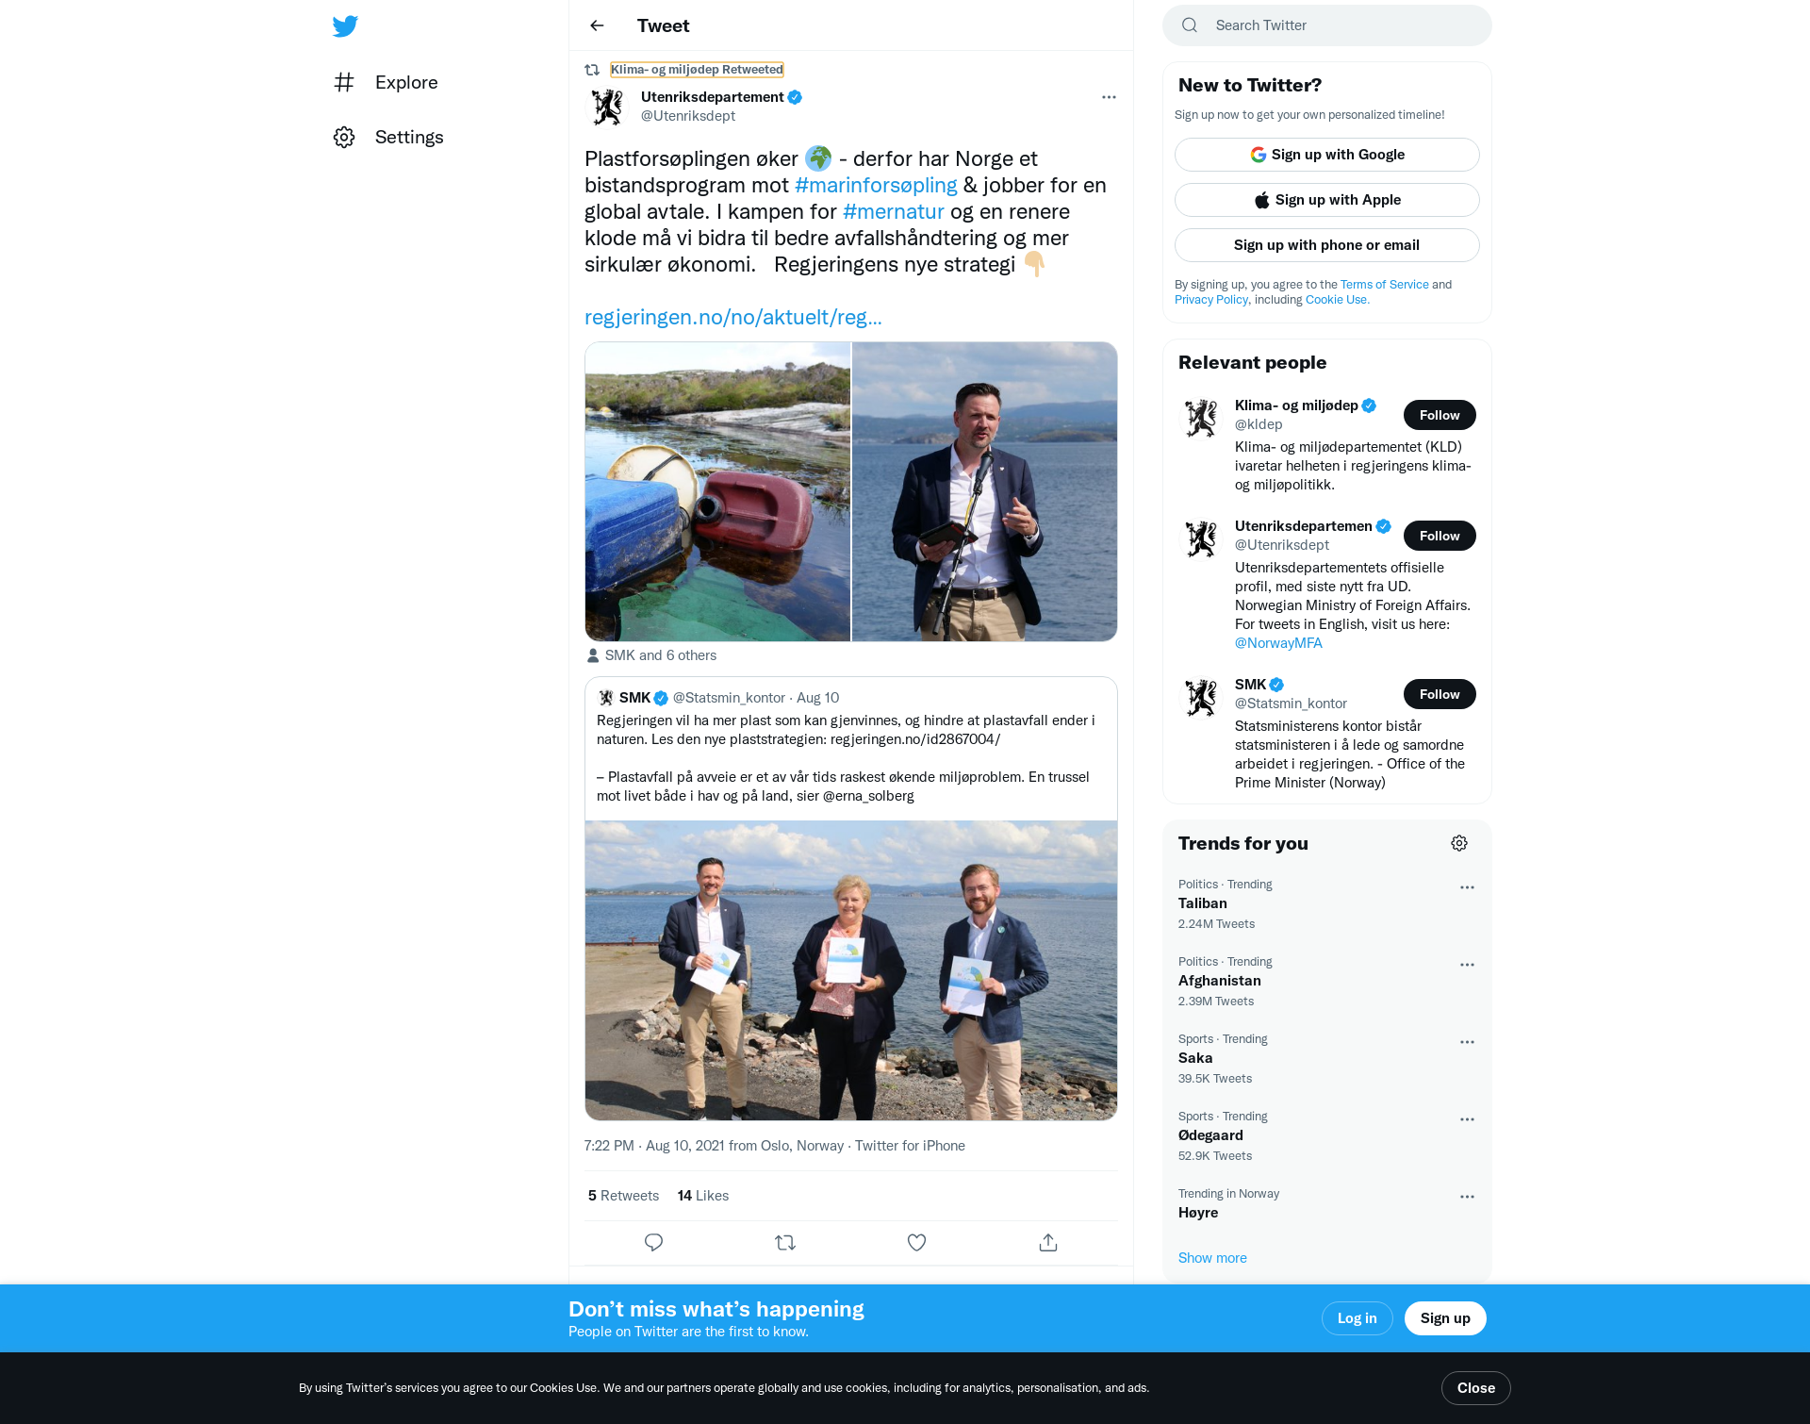Screen dimensions: 1810x1424
Task: Sign up with phone or email
Action: (1326, 245)
